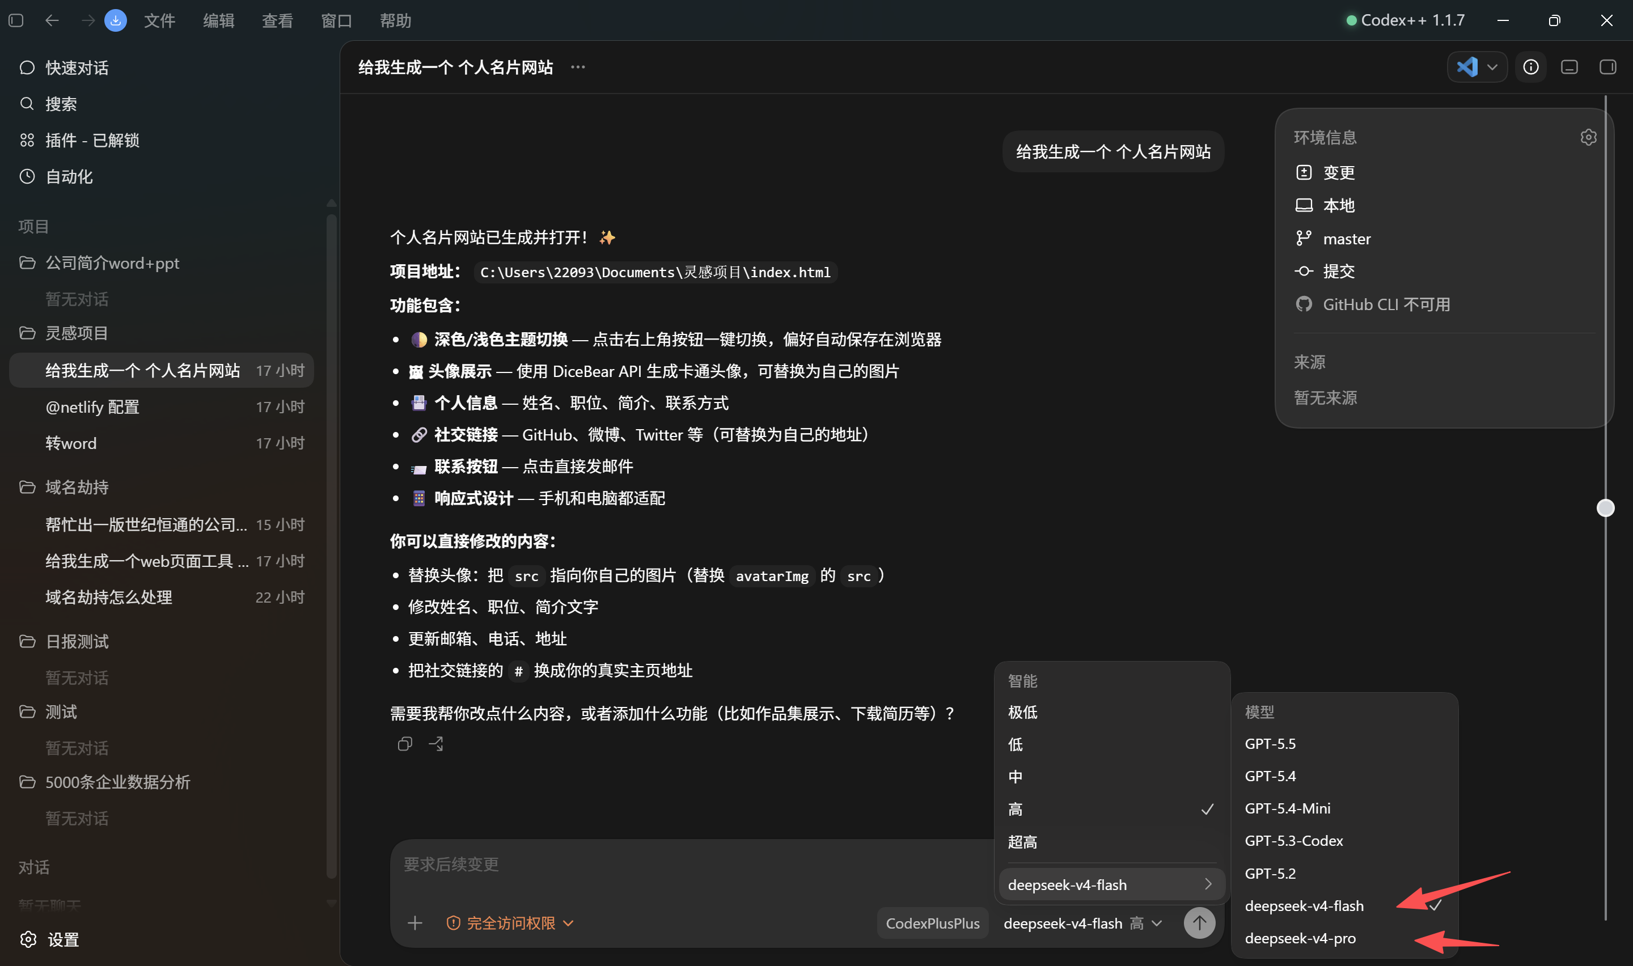This screenshot has height=966, width=1633.
Task: Choose deepseek-v4-pro model
Action: [x=1344, y=938]
